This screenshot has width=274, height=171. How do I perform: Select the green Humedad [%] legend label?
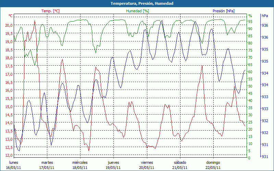(137, 11)
